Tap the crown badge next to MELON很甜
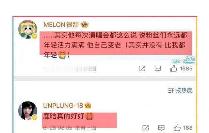Screen dimensions: 209x133 pos(85,25)
